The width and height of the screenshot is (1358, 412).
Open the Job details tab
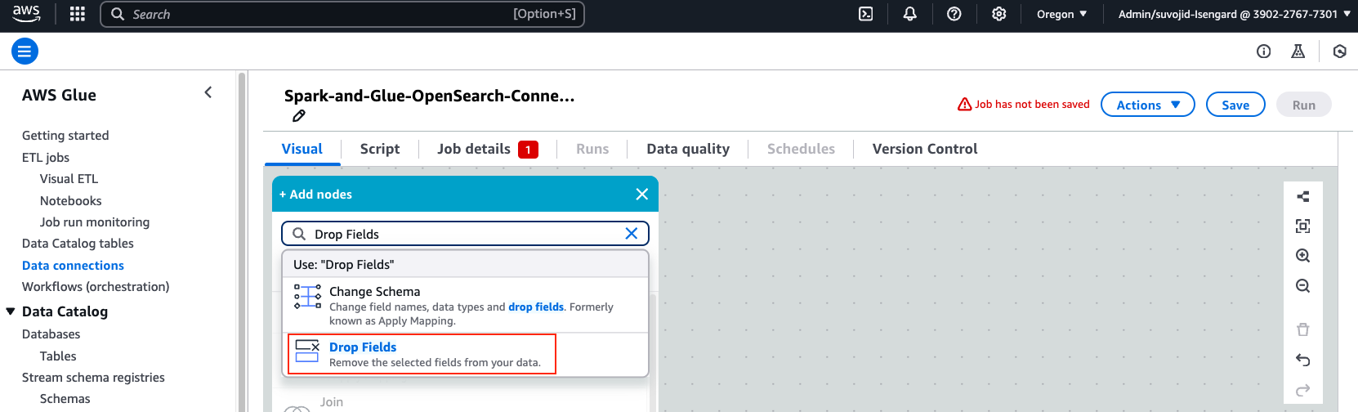(487, 149)
